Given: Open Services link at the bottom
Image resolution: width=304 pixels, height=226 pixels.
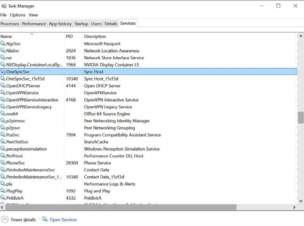Looking at the screenshot, I should tap(63, 220).
